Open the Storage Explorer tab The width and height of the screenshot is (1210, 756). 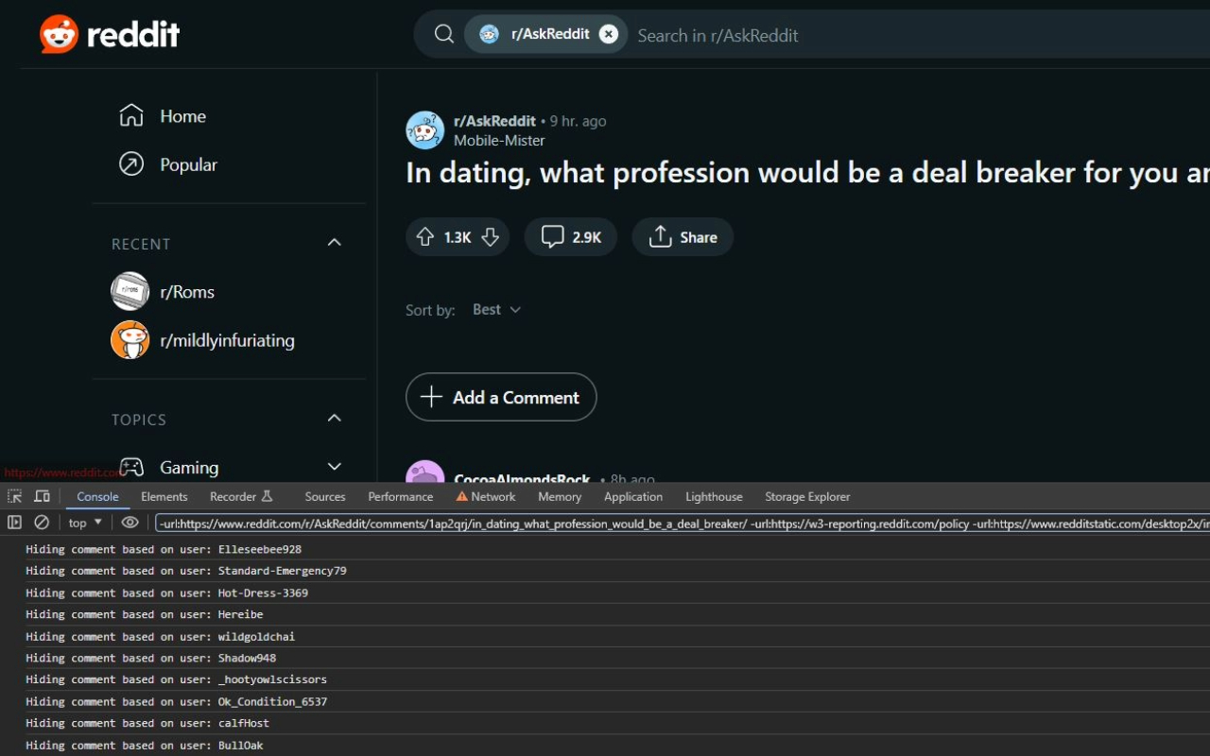tap(807, 496)
